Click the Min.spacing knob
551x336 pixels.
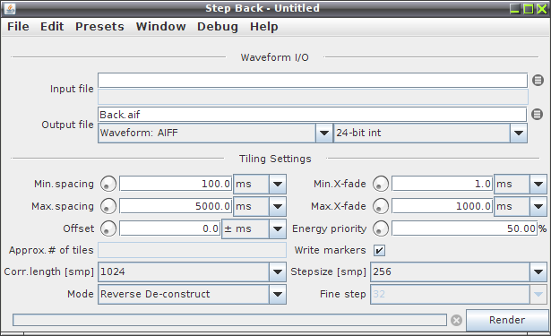pos(108,184)
